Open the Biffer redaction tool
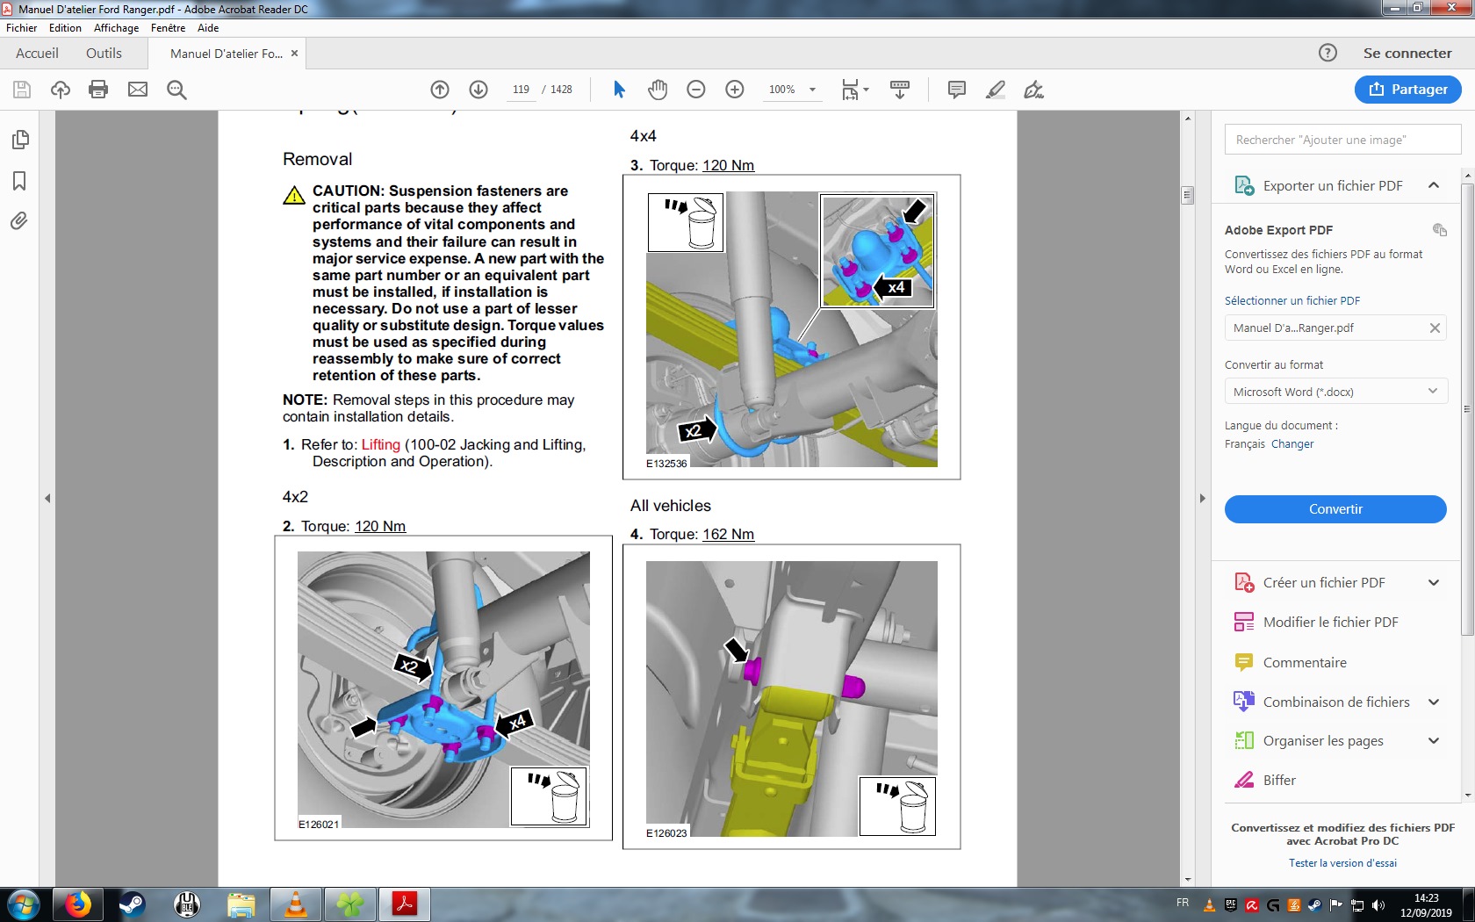1475x922 pixels. [1279, 780]
